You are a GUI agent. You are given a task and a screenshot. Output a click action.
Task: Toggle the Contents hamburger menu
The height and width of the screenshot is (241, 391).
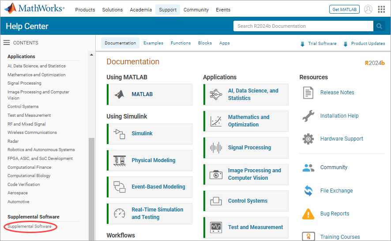(x=7, y=43)
